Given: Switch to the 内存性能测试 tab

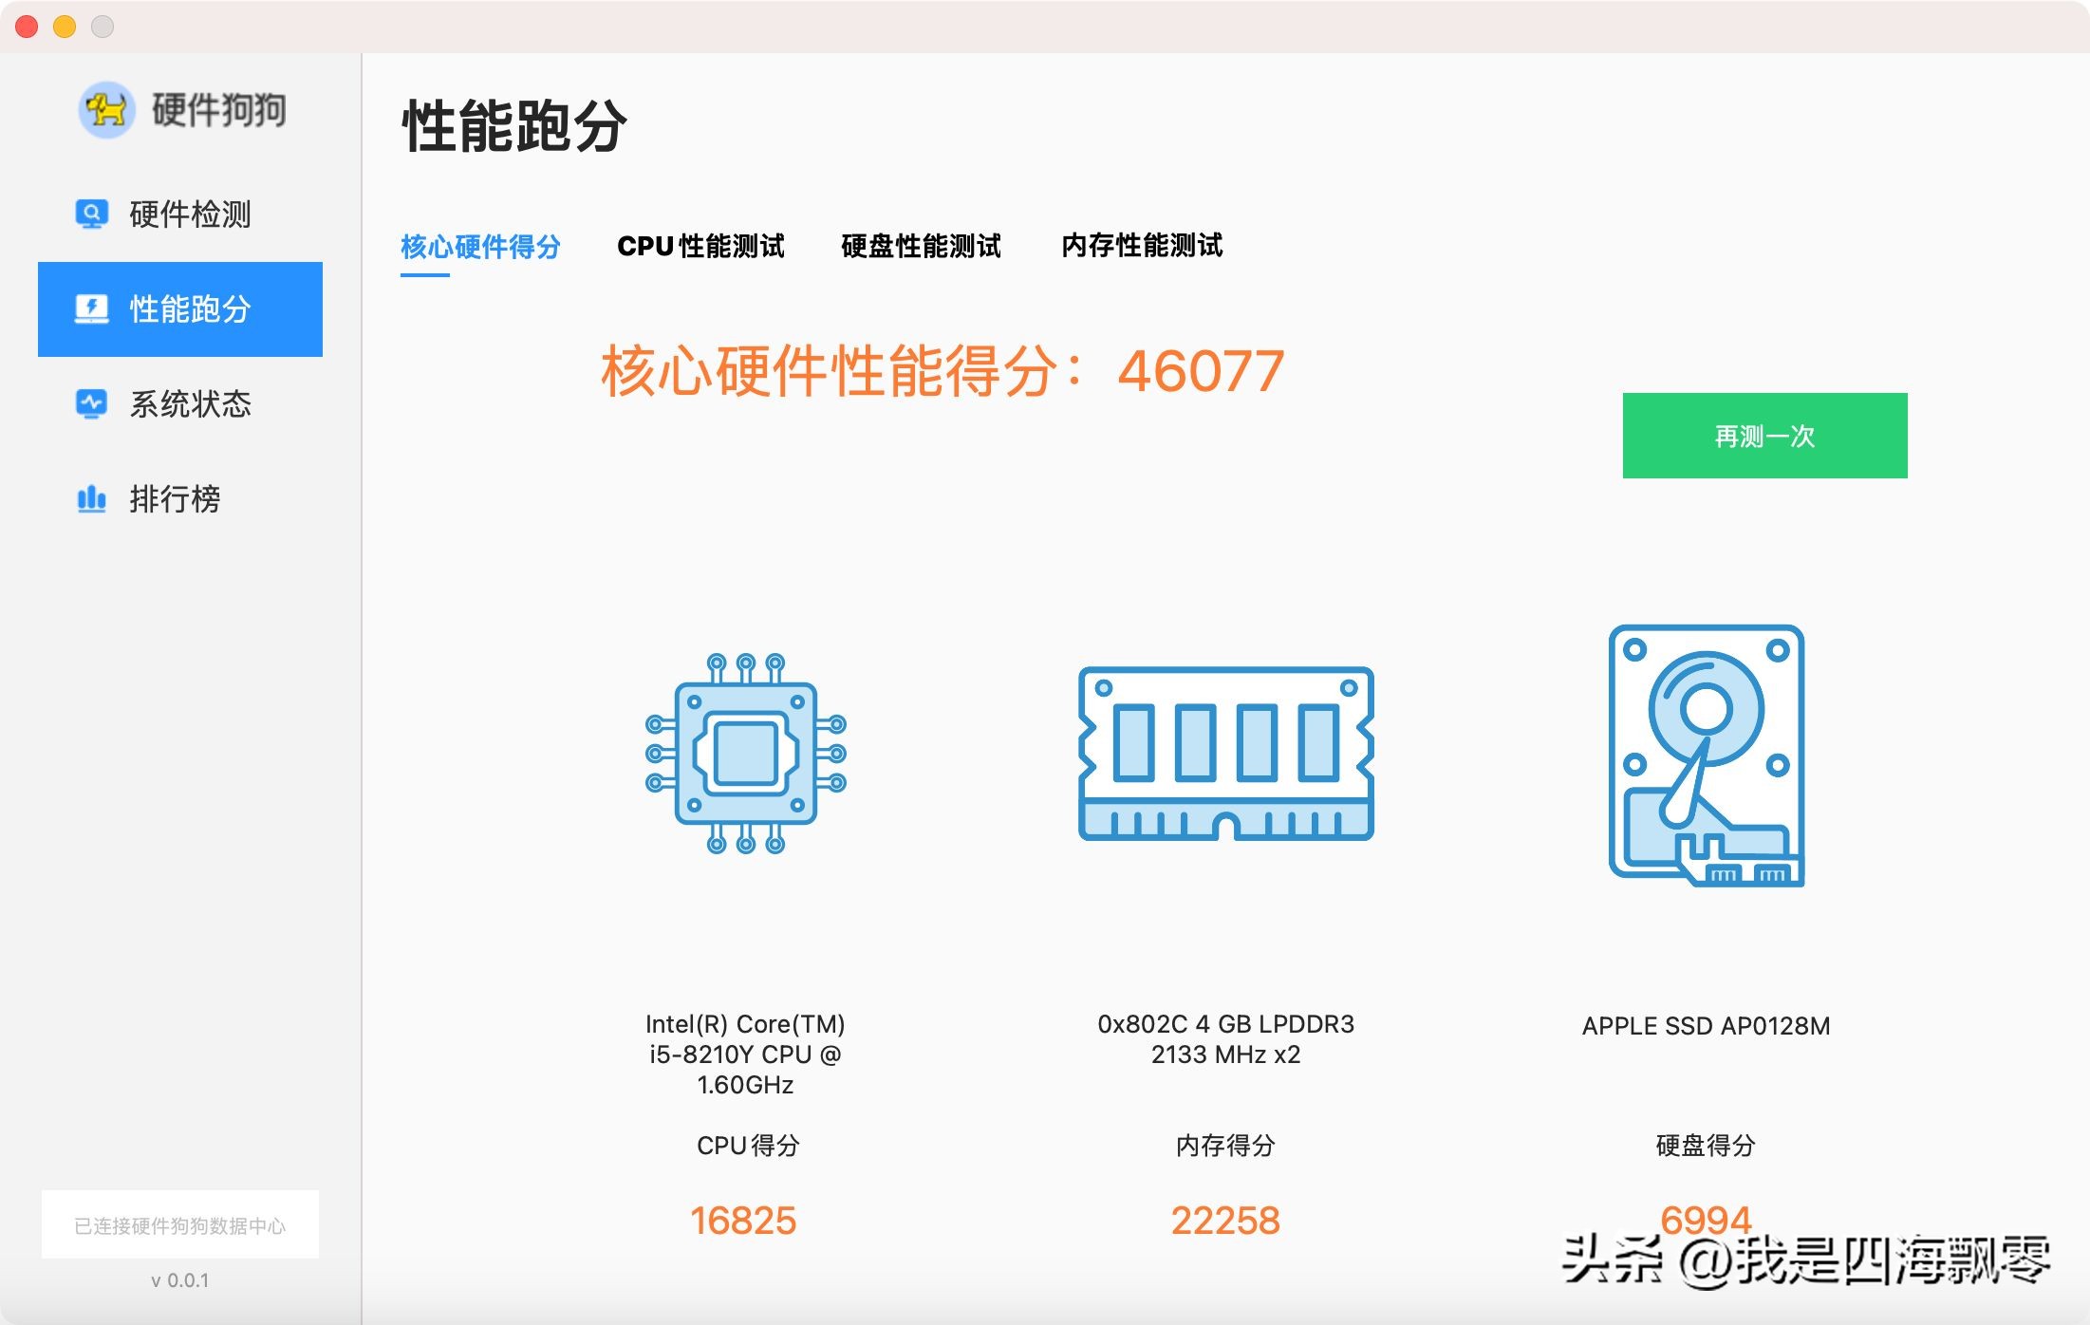Looking at the screenshot, I should click(1142, 247).
